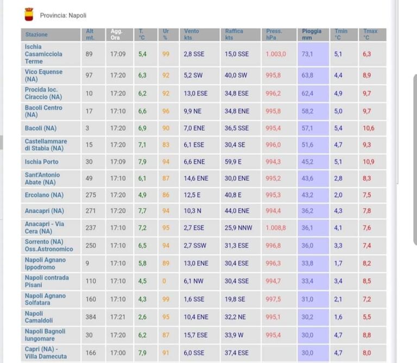Click the Napoli province crest icon
Screen dimensions: 417x363
[29, 14]
